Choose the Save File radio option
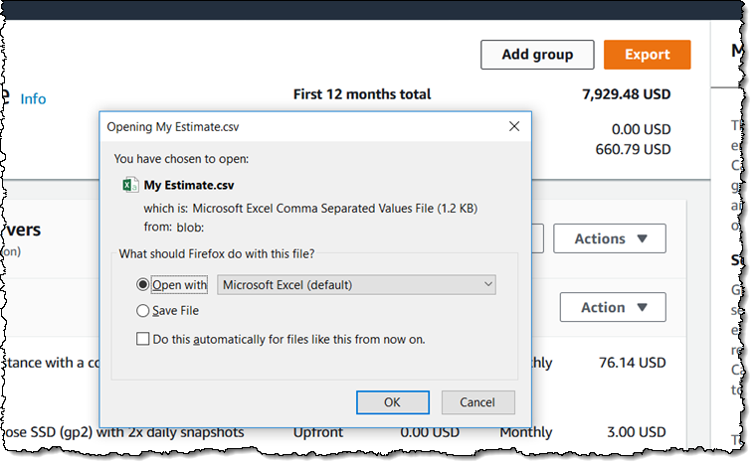 (x=143, y=311)
